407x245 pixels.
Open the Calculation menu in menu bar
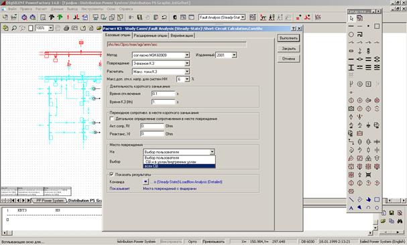click(41, 9)
